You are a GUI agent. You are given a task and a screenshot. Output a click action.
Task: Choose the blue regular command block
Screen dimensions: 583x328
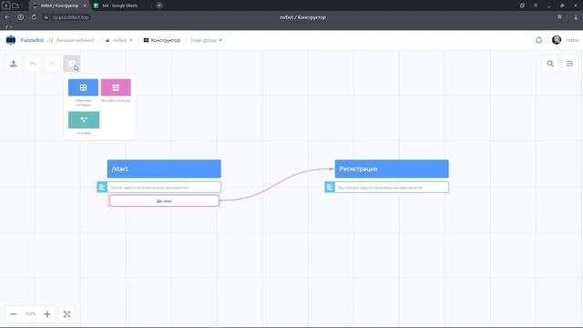point(83,87)
